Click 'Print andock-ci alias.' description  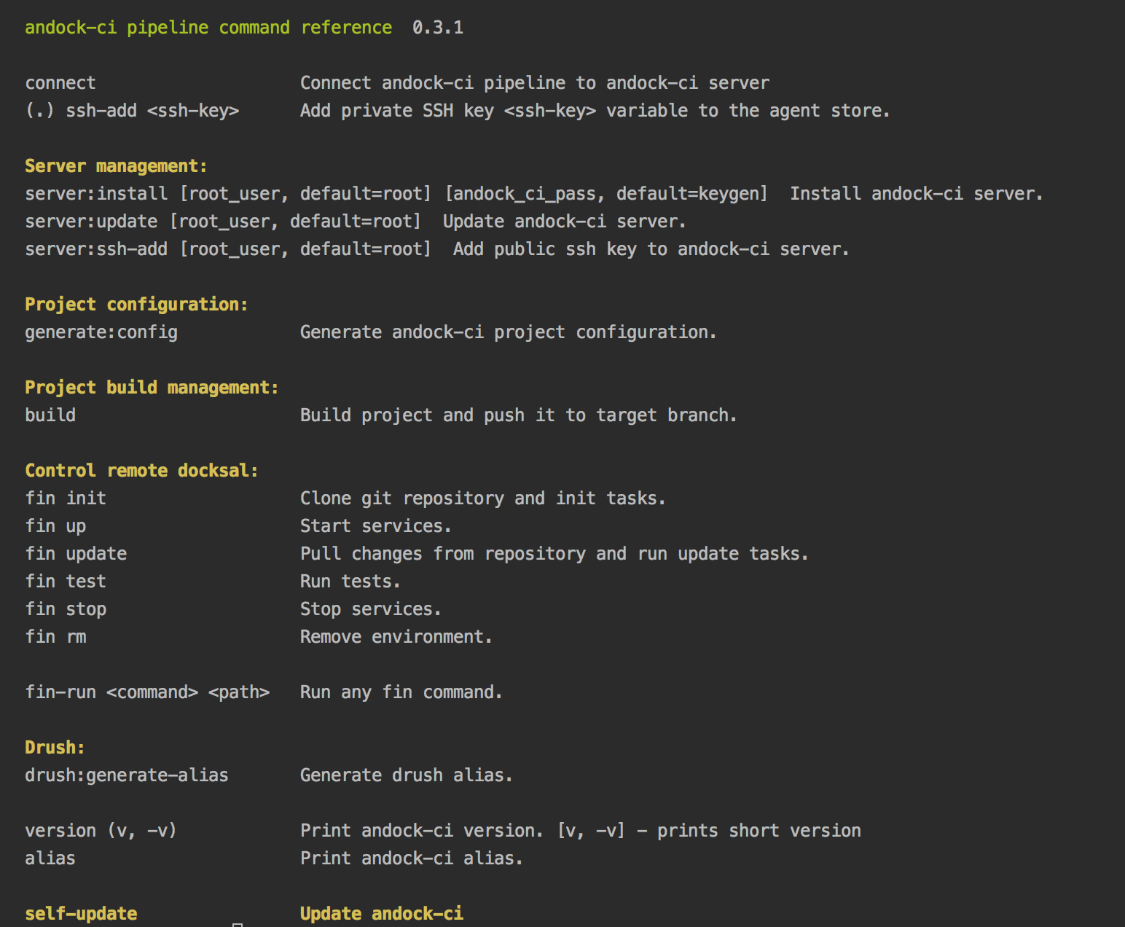point(412,858)
